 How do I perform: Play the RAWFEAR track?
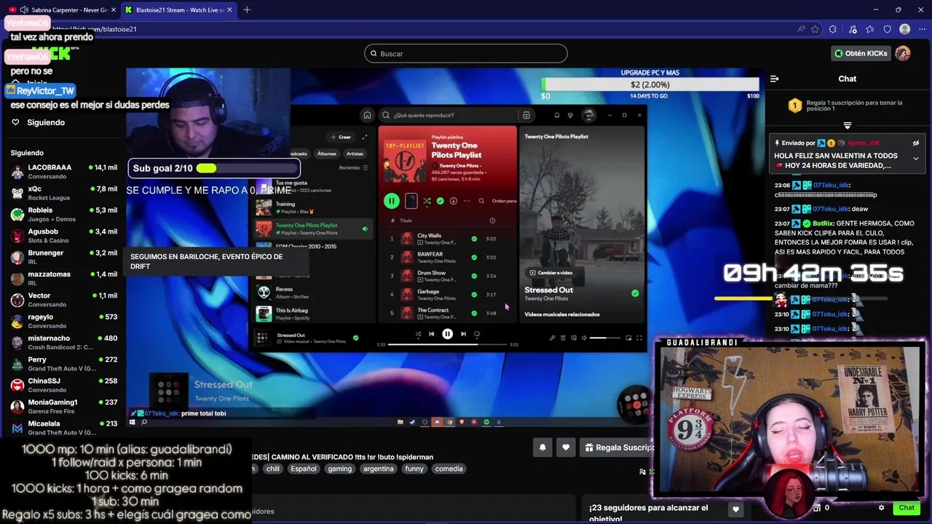pos(446,257)
